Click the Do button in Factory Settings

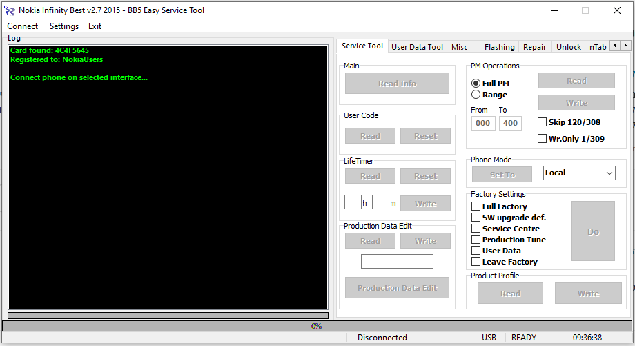(x=593, y=231)
